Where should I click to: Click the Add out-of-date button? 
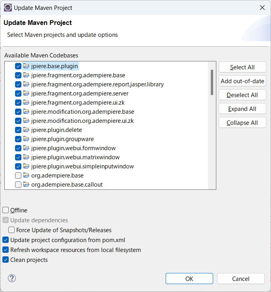pyautogui.click(x=242, y=81)
